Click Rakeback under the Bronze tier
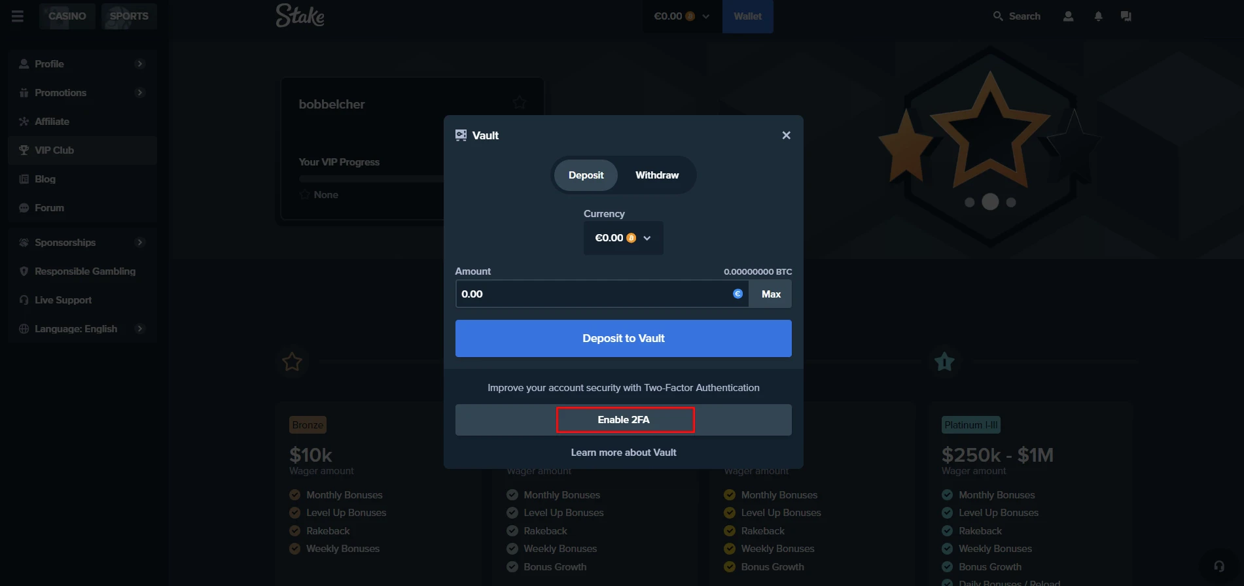The image size is (1244, 586). (x=328, y=531)
